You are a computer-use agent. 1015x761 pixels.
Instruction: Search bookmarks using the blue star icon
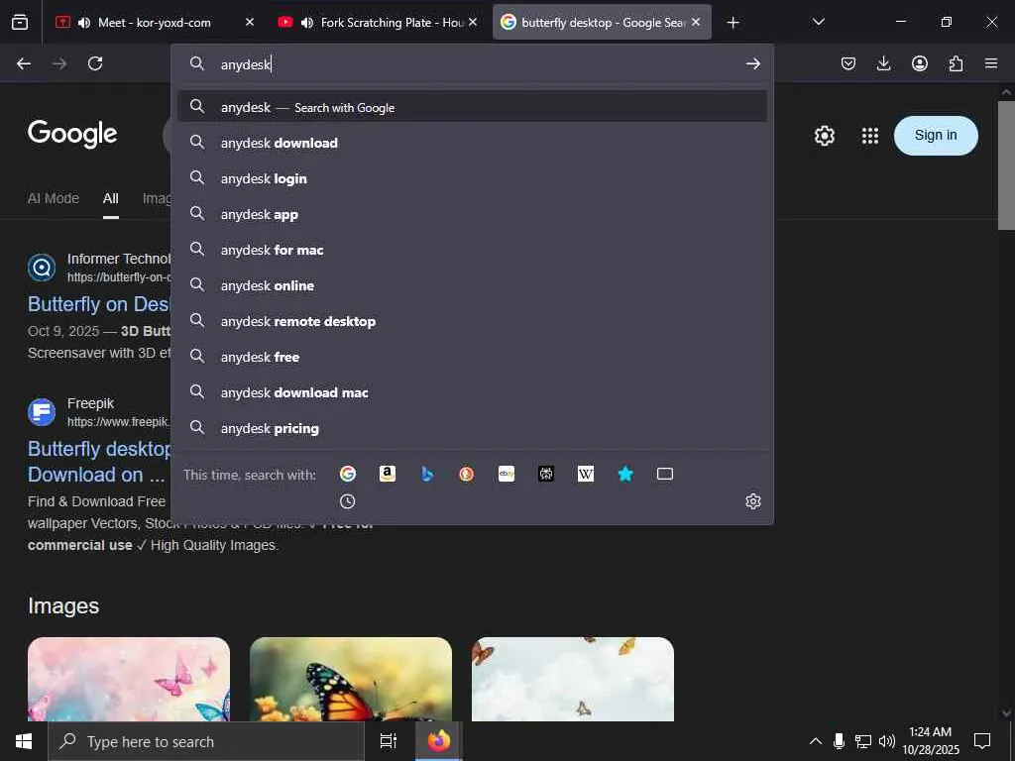pos(625,475)
